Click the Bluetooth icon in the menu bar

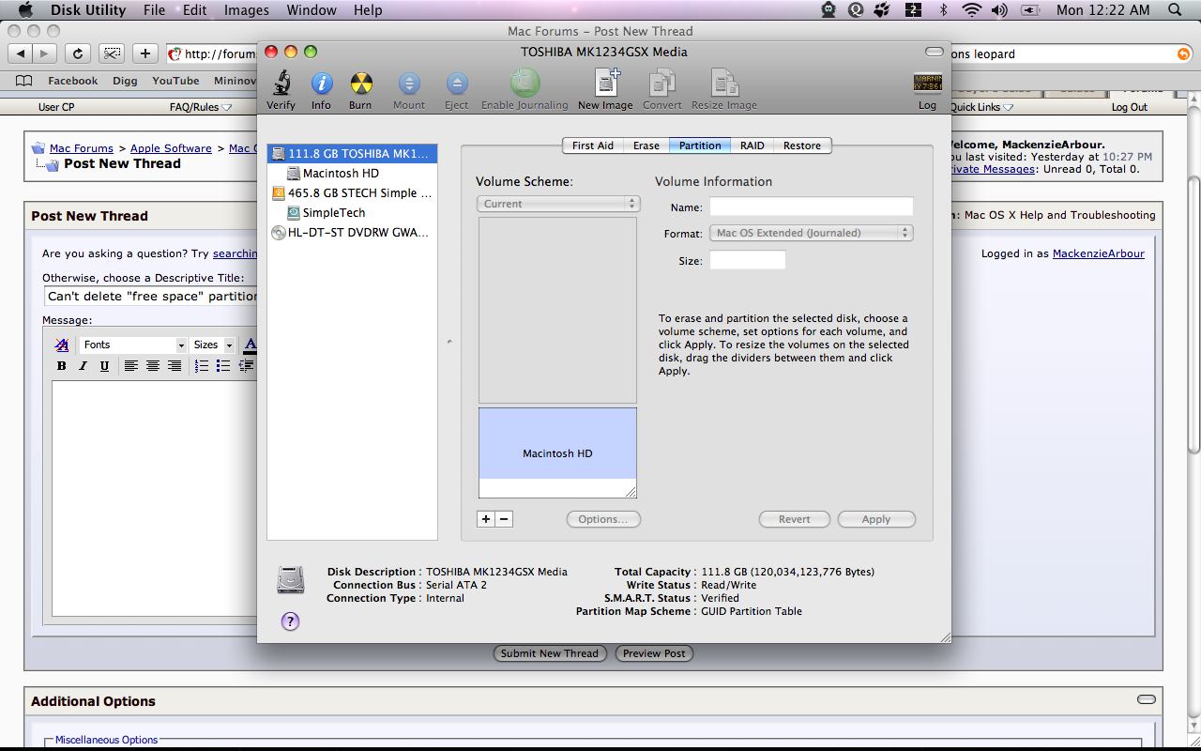pyautogui.click(x=944, y=10)
